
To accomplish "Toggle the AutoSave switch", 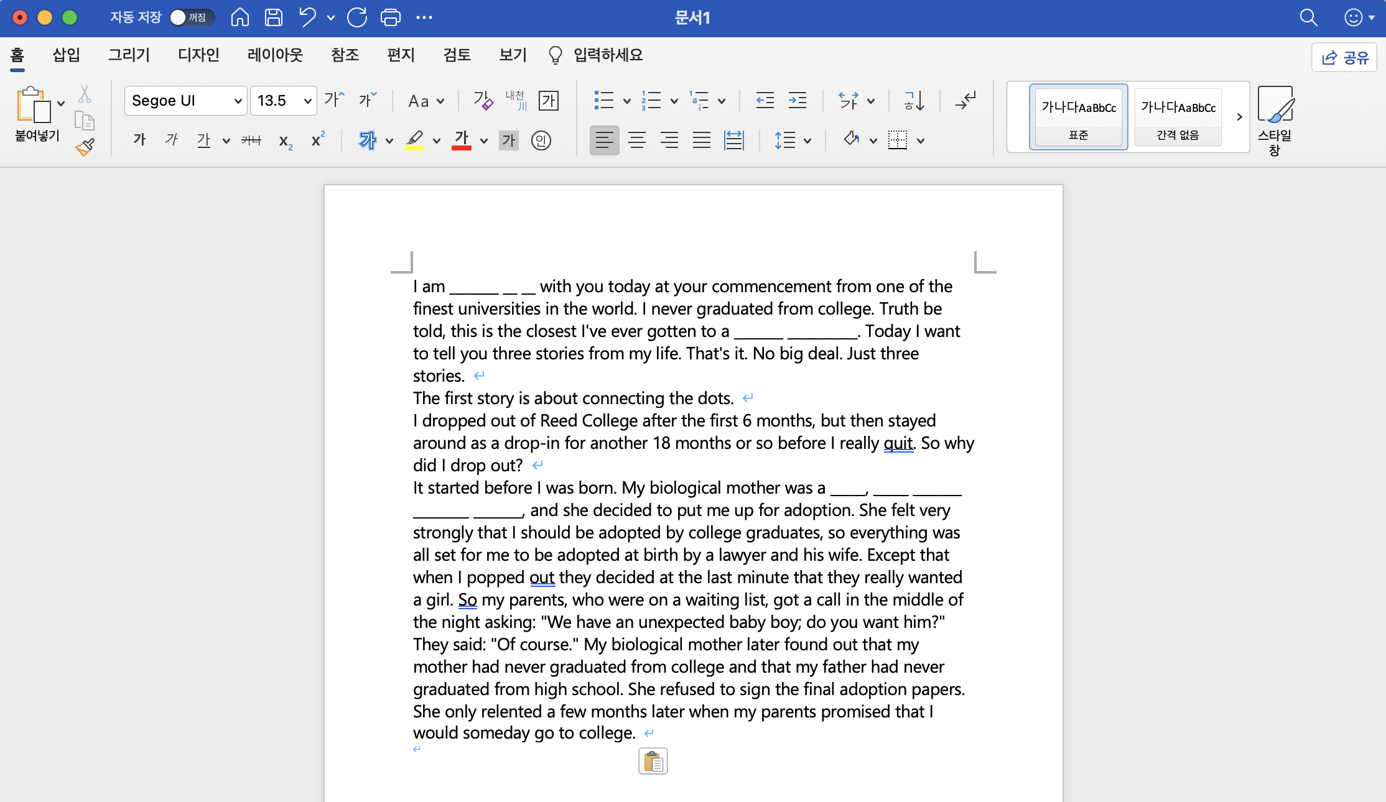I will tap(192, 17).
